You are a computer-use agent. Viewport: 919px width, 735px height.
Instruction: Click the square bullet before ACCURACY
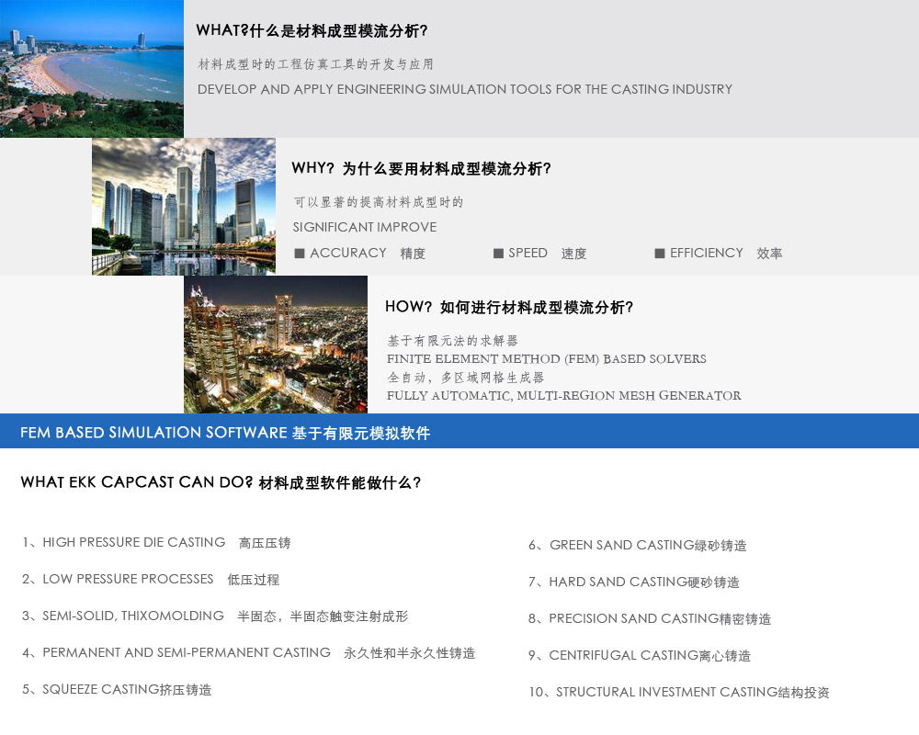point(300,254)
